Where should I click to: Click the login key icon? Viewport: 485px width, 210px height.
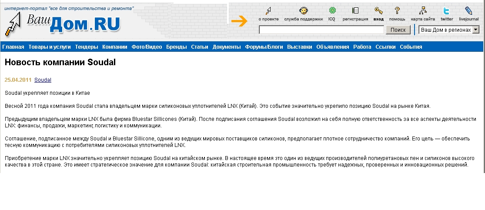tap(378, 11)
